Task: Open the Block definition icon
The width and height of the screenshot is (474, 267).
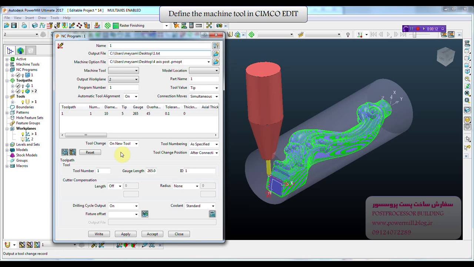Action: (35, 26)
